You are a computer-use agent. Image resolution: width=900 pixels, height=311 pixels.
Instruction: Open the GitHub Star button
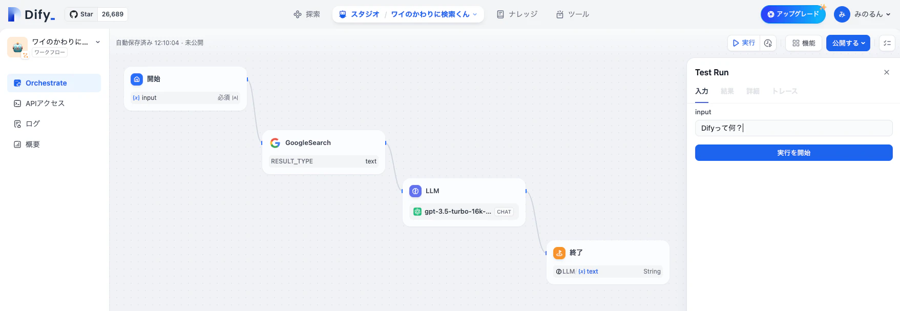tap(81, 14)
